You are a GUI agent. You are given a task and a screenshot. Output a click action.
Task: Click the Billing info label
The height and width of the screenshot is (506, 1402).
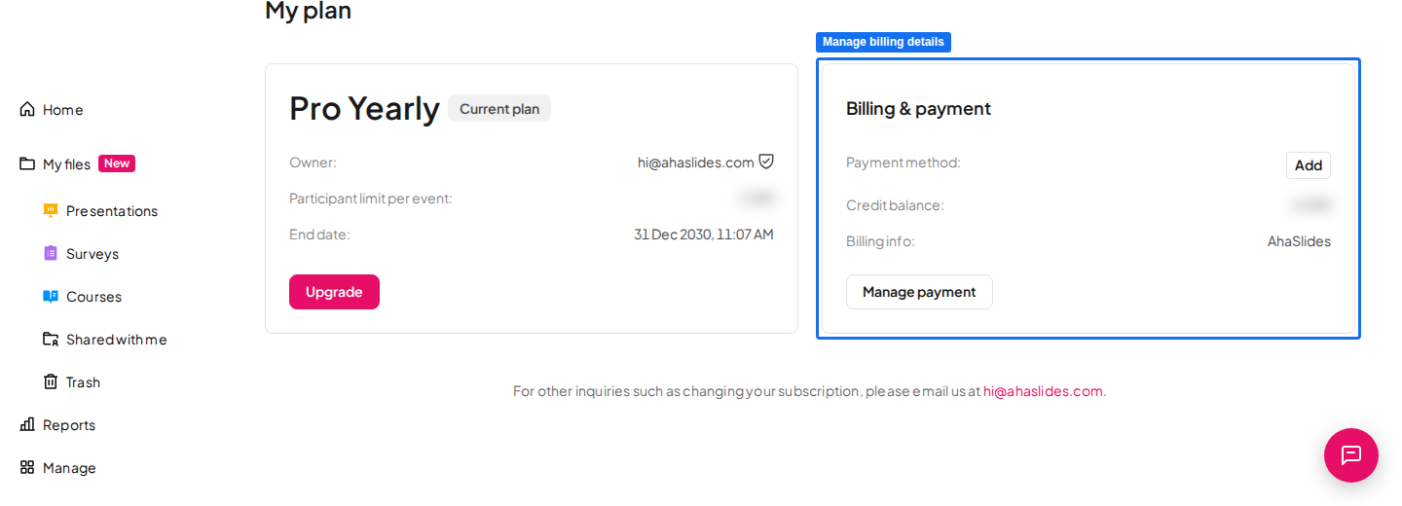point(880,241)
